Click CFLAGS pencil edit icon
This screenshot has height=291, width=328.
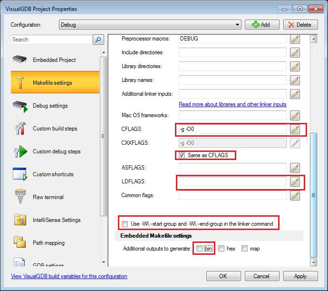coord(295,130)
